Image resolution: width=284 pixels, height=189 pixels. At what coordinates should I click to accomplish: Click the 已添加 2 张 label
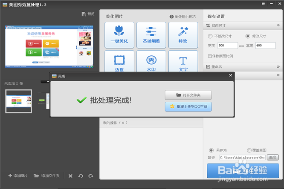click(14, 83)
